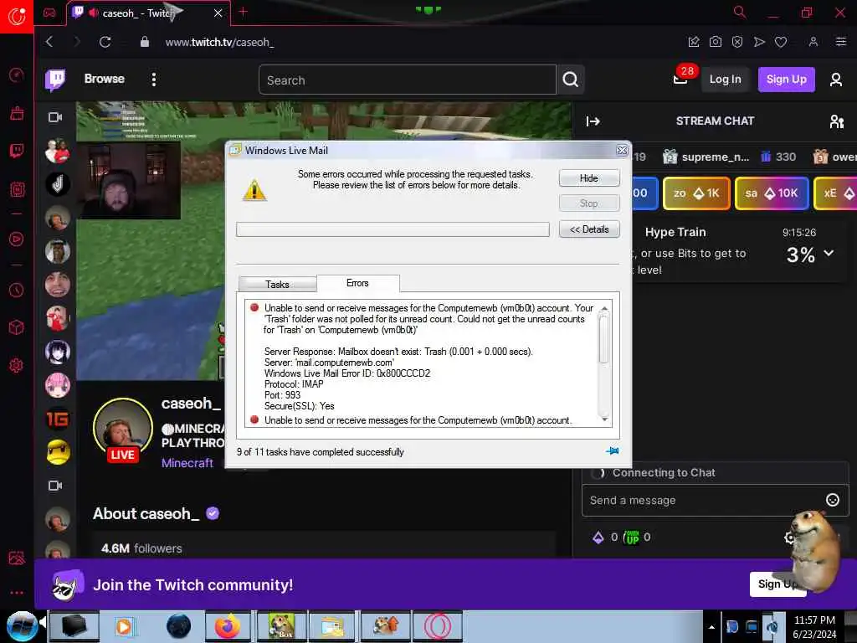Viewport: 857px width, 643px height.
Task: Mute the caseoh_ tab audio
Action: [x=94, y=13]
